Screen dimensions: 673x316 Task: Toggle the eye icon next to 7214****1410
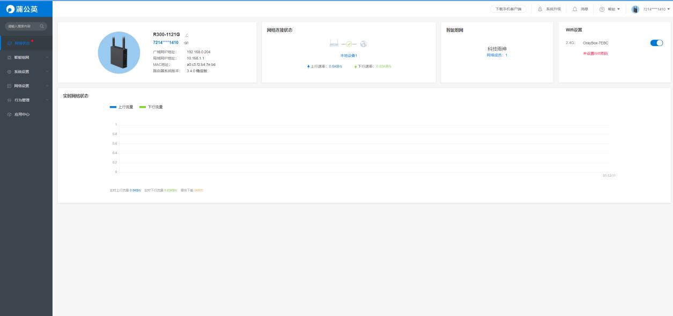point(186,43)
